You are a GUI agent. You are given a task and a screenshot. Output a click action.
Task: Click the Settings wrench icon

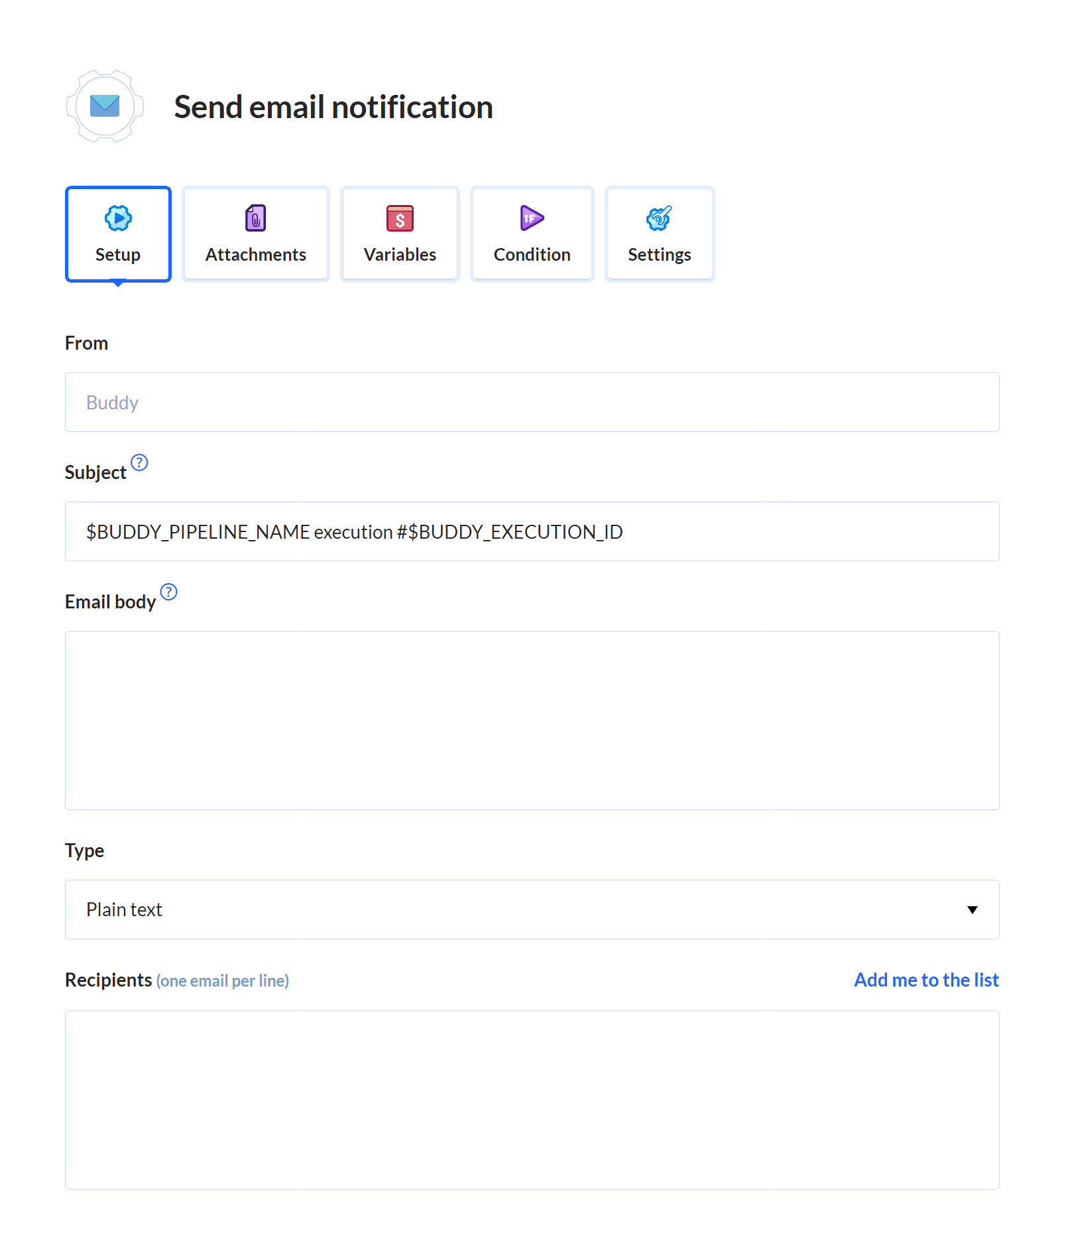[x=659, y=218]
